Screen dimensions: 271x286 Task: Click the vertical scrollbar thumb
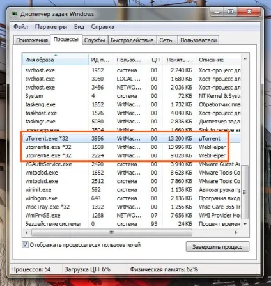pos(245,192)
